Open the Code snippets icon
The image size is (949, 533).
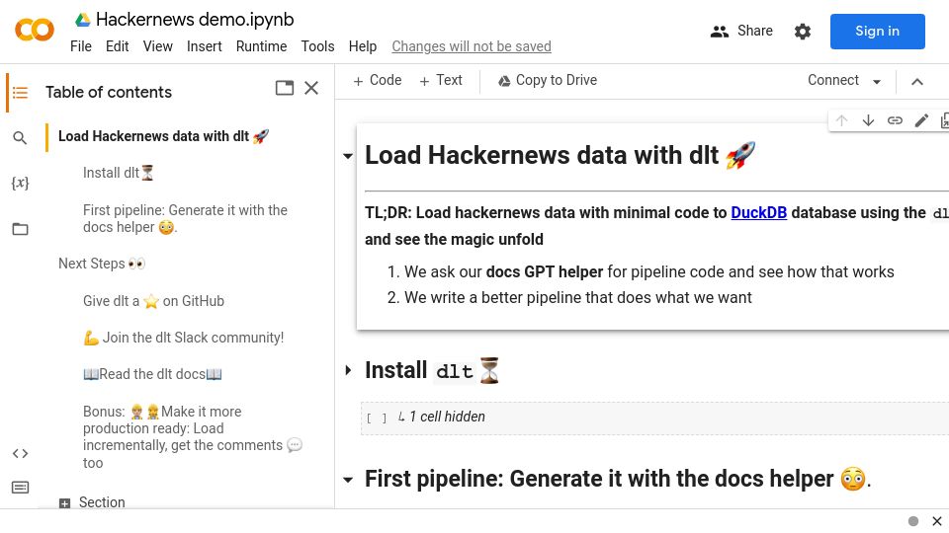pos(20,453)
